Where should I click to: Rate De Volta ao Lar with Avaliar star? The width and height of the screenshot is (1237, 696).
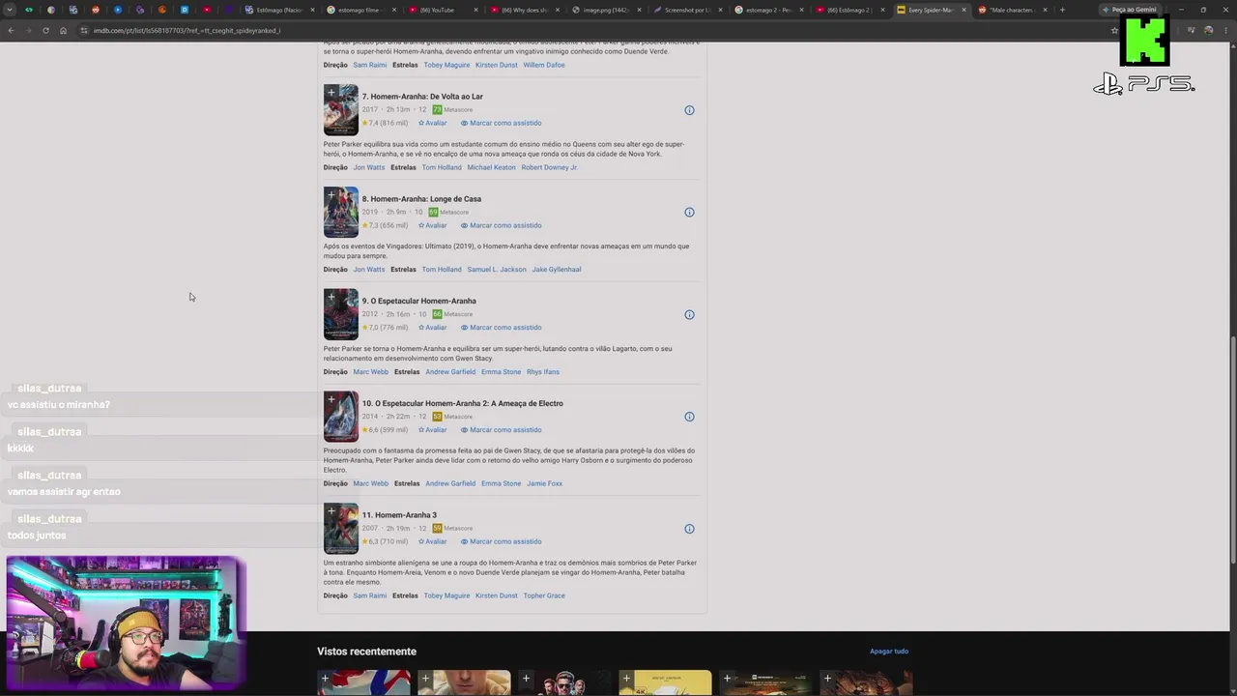(x=432, y=124)
